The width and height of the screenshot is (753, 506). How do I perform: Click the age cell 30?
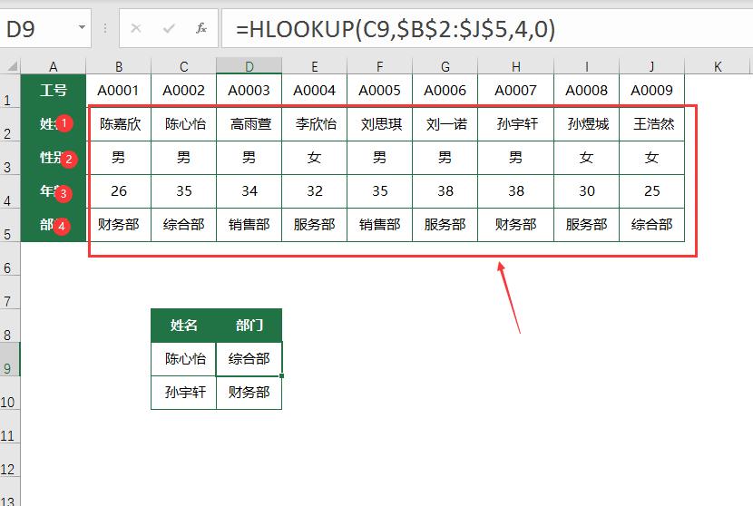[x=587, y=191]
